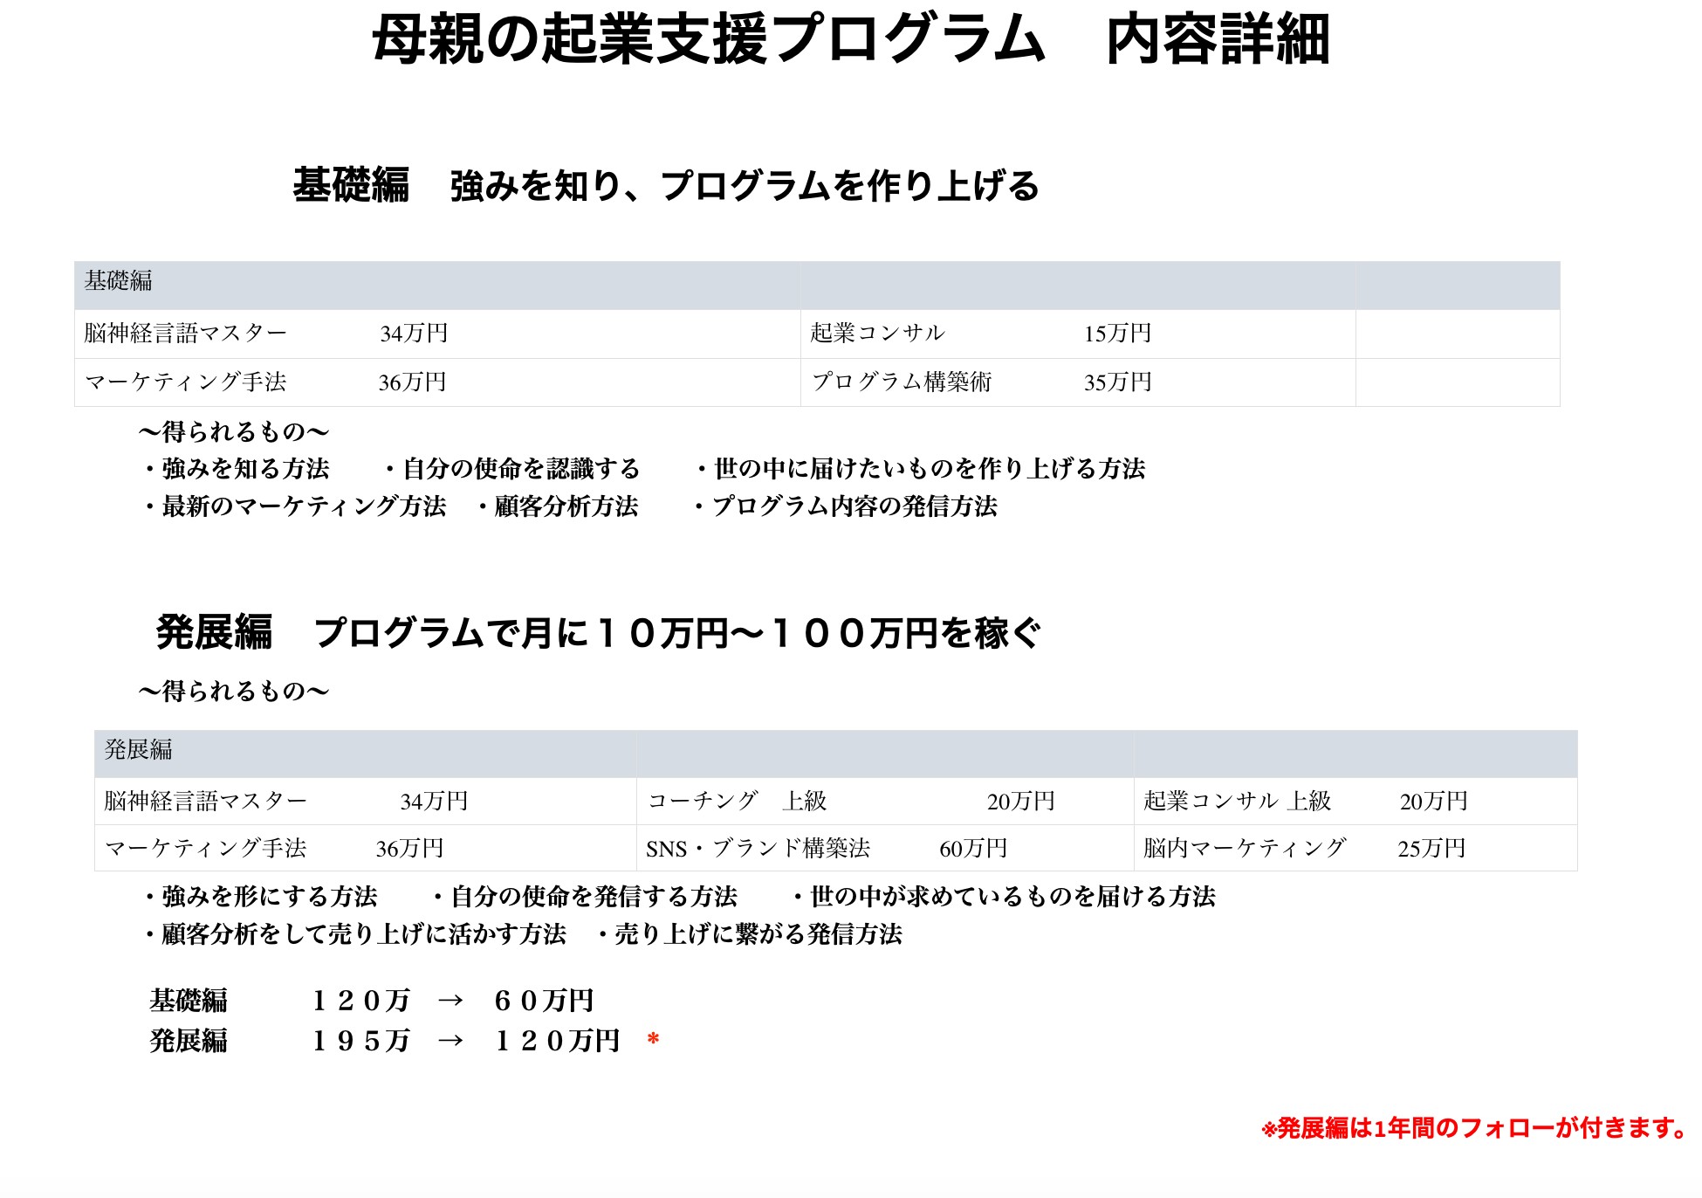Click the bullet 強みを知る方法
1702x1198 pixels.
(x=236, y=469)
